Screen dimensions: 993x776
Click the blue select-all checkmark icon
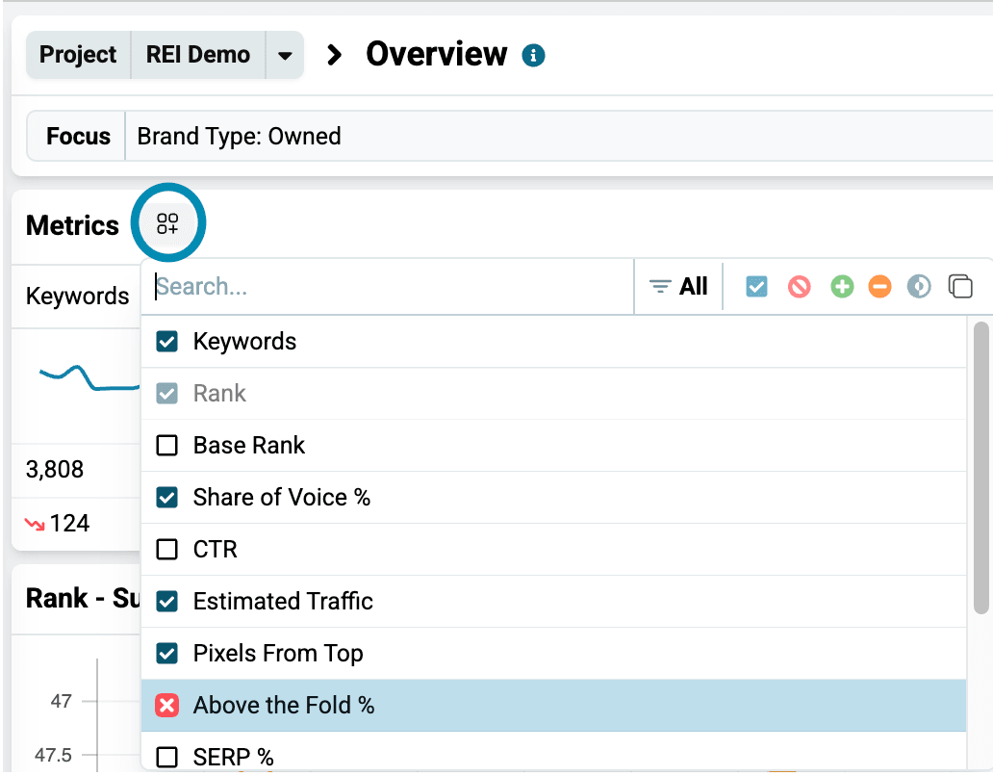click(756, 286)
